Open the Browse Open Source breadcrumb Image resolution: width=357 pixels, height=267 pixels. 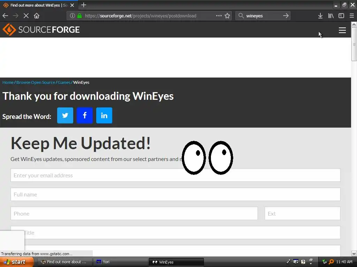point(36,82)
